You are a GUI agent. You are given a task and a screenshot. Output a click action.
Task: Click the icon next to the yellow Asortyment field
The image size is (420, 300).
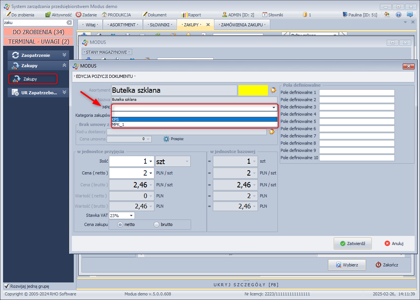[273, 90]
